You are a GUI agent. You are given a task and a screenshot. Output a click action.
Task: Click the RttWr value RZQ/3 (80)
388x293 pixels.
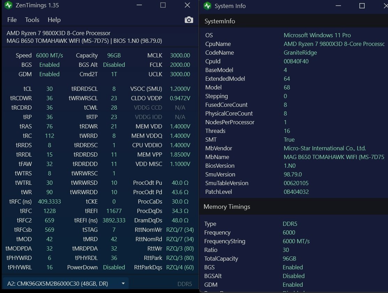pyautogui.click(x=180, y=248)
